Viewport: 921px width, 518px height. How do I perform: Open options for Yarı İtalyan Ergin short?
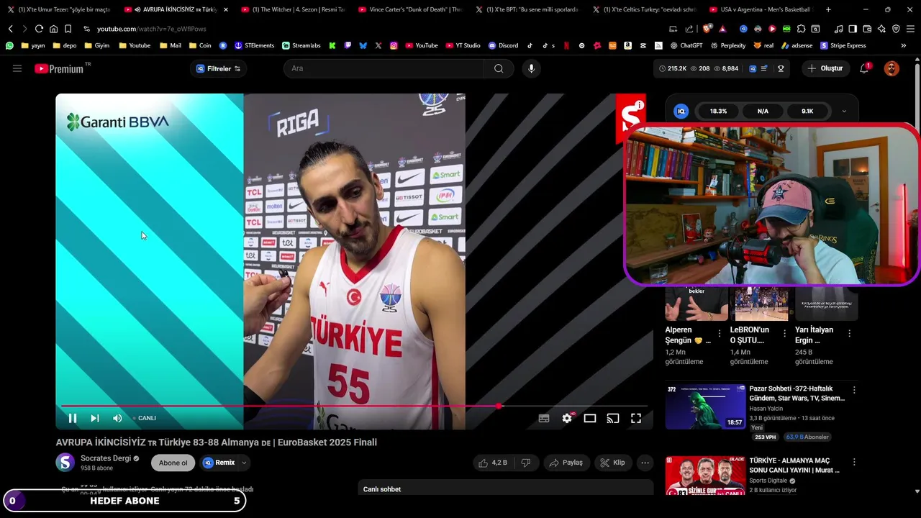849,334
